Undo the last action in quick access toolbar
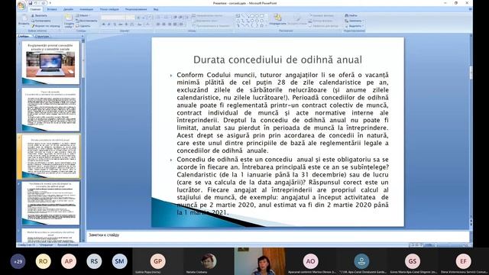This screenshot has width=489, height=275. coord(36,3)
